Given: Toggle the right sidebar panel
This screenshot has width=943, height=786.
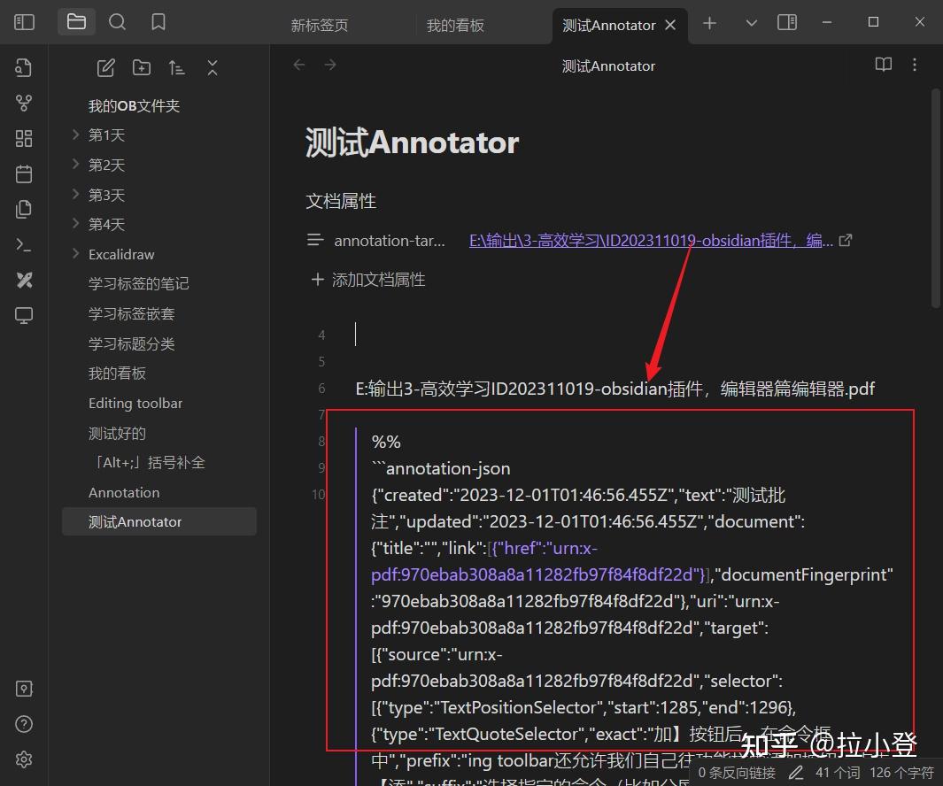Looking at the screenshot, I should tap(786, 23).
